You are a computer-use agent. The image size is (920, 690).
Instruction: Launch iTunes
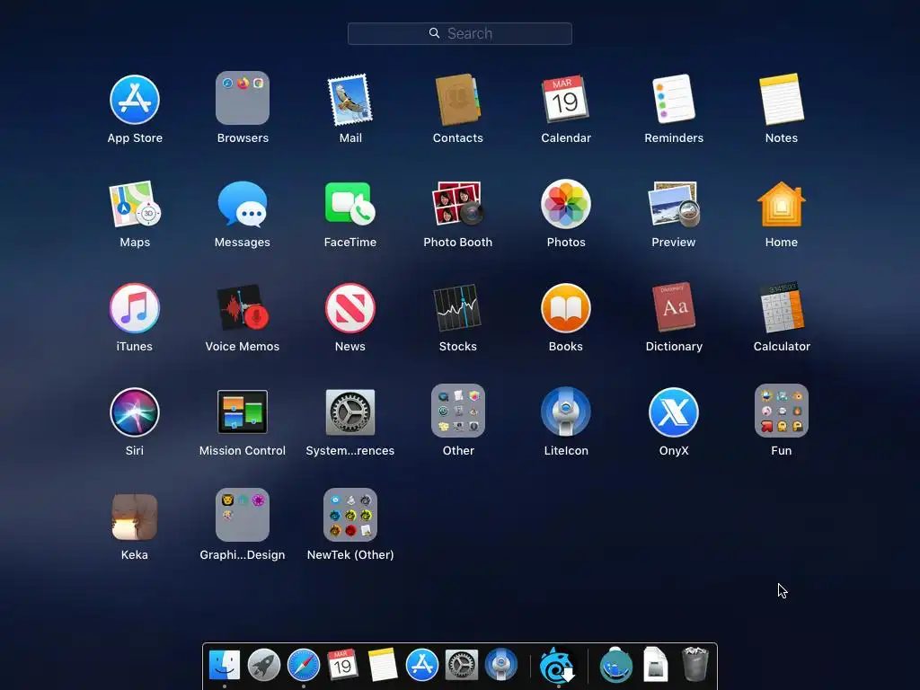pos(135,308)
